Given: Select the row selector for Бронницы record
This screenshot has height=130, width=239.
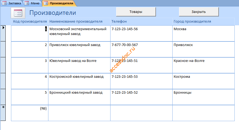Looking at the screenshot, I should tap(3, 97).
